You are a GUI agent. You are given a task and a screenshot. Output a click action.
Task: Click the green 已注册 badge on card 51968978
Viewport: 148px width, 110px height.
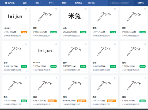tap(143, 101)
